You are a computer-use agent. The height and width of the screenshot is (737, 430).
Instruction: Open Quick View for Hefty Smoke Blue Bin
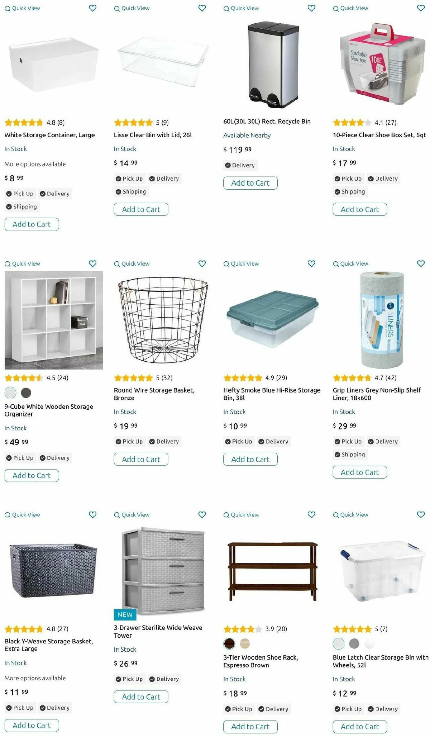(241, 264)
